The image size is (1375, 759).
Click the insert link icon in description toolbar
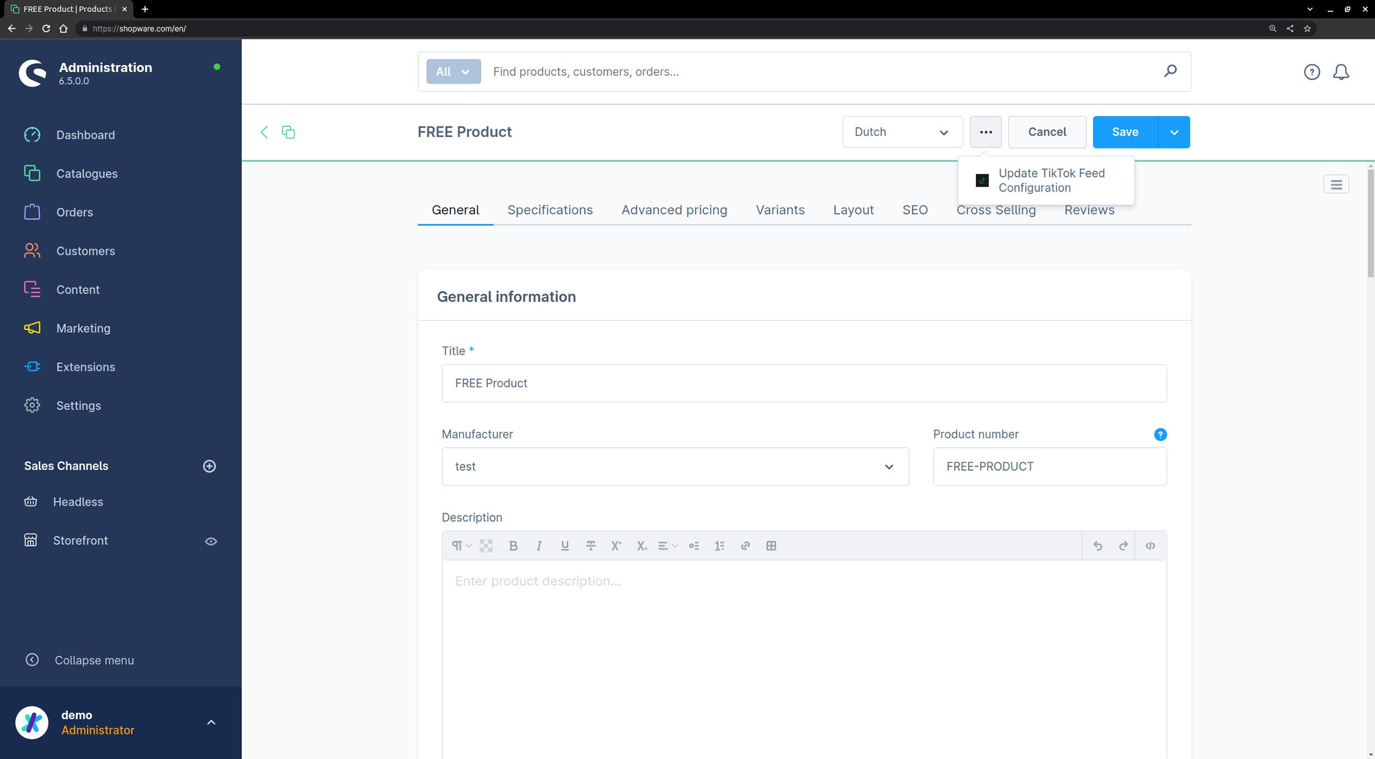745,546
